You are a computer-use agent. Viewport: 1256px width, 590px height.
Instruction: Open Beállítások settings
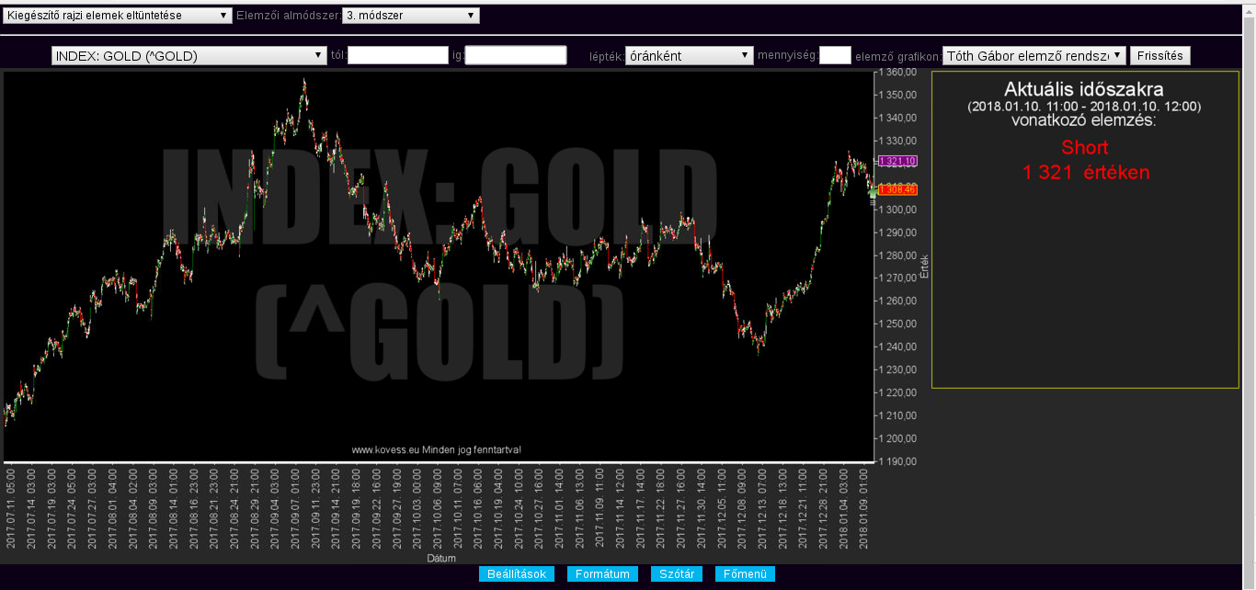(x=516, y=574)
